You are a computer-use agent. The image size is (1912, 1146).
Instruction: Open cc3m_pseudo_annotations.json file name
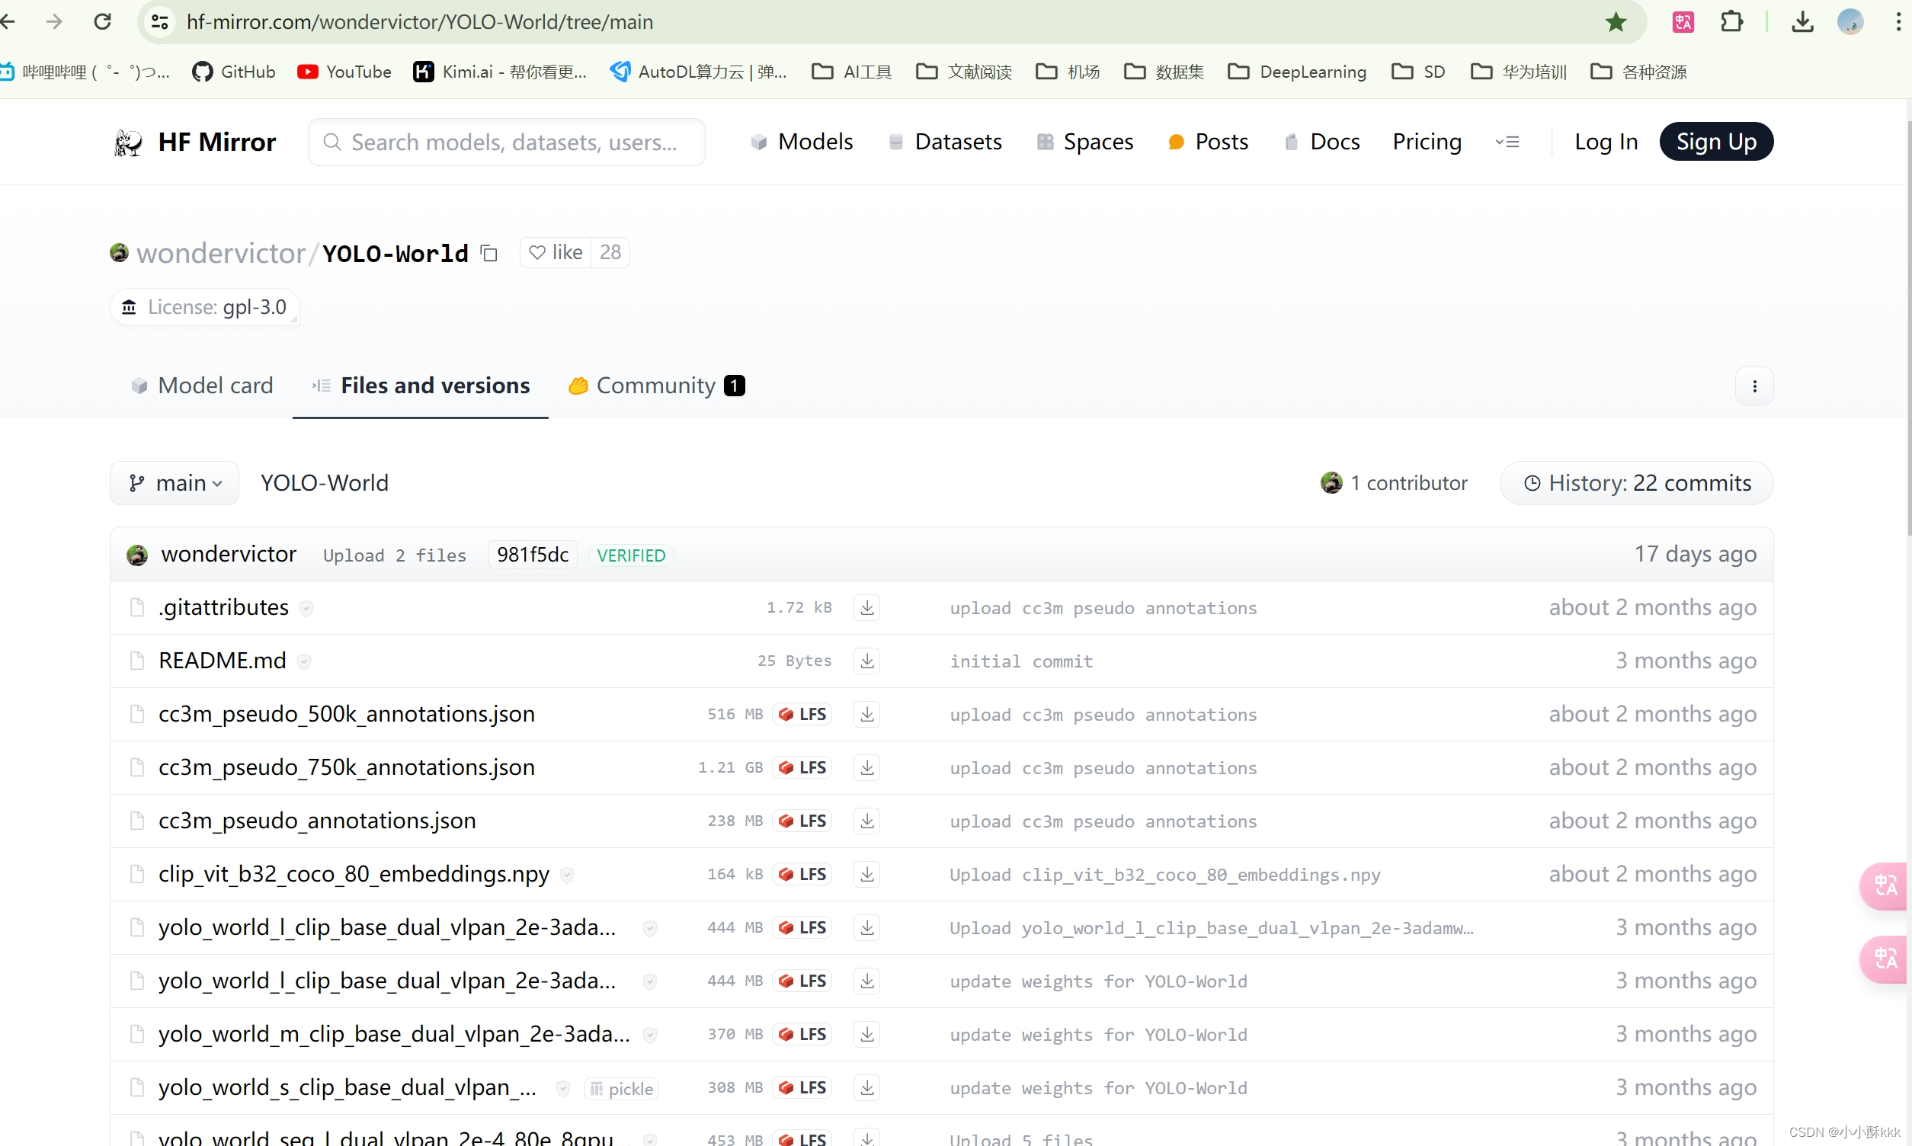(x=317, y=821)
